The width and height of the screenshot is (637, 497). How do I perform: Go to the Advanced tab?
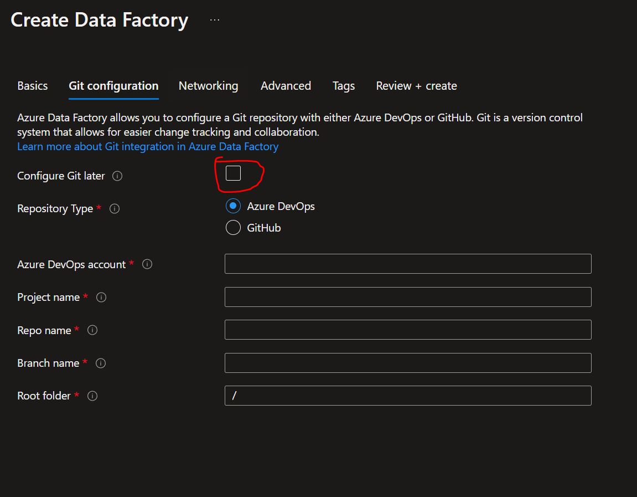click(286, 86)
